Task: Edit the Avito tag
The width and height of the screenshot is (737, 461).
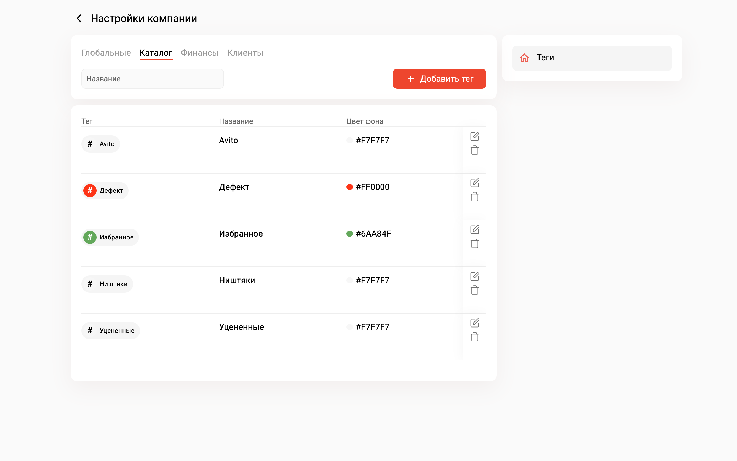Action: point(474,136)
